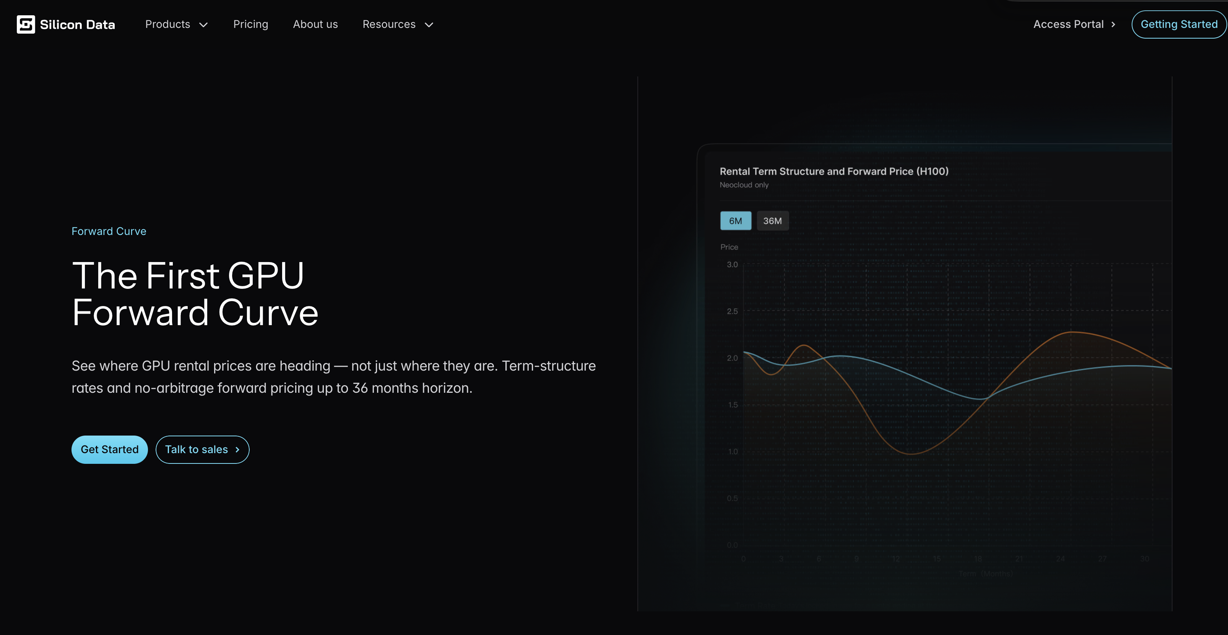
Task: Go to About us page
Action: (315, 24)
